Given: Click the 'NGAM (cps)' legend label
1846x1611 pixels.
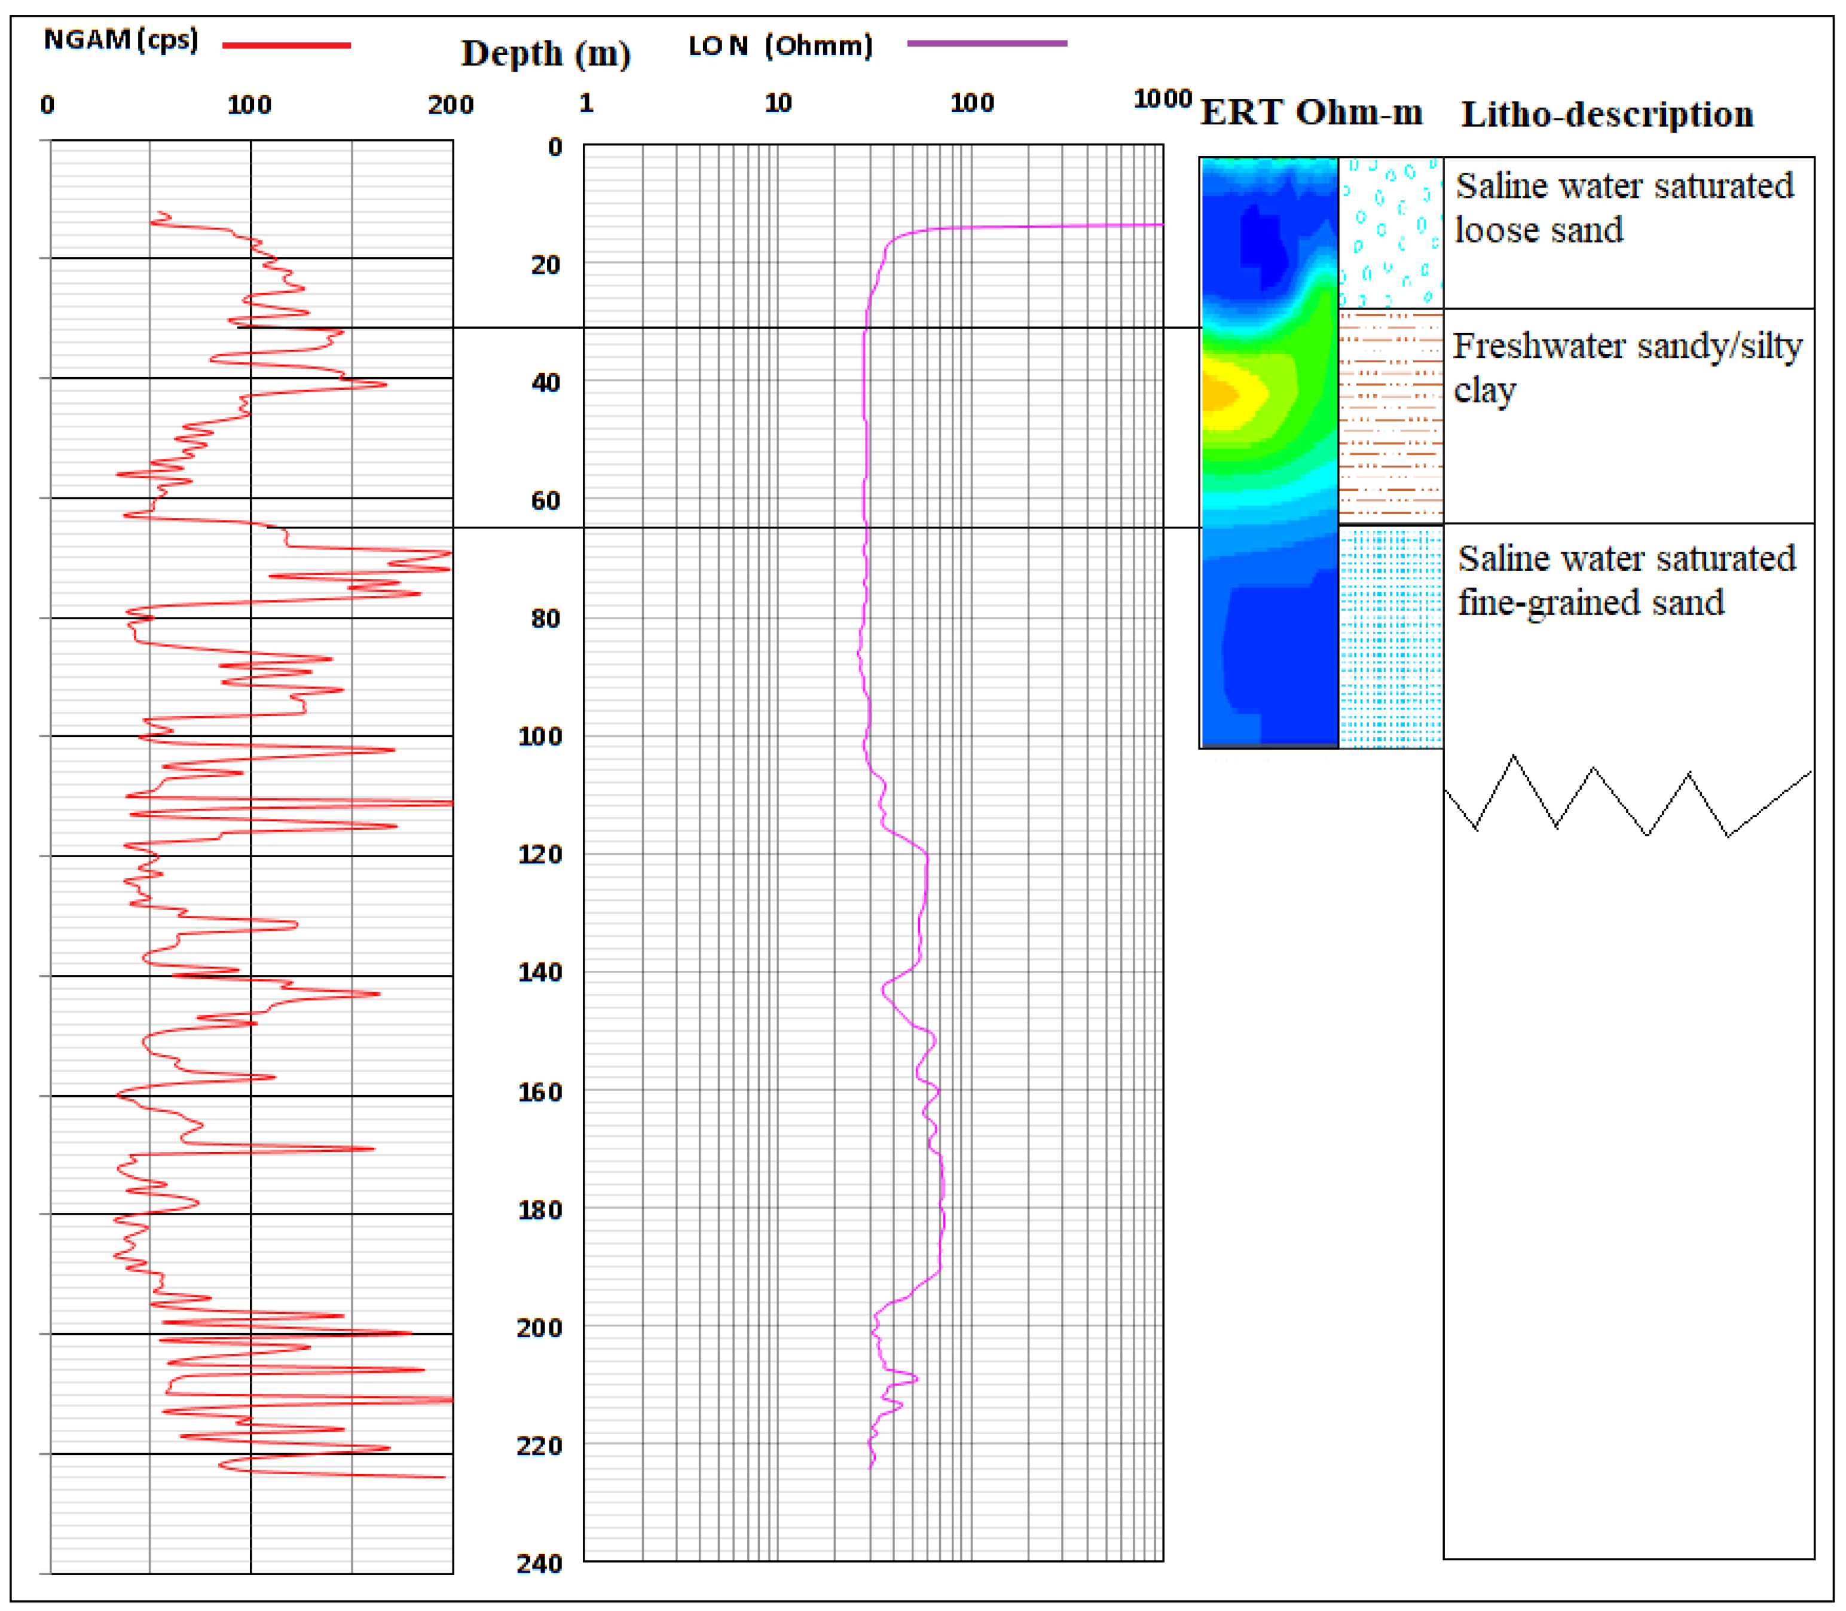Looking at the screenshot, I should (121, 41).
